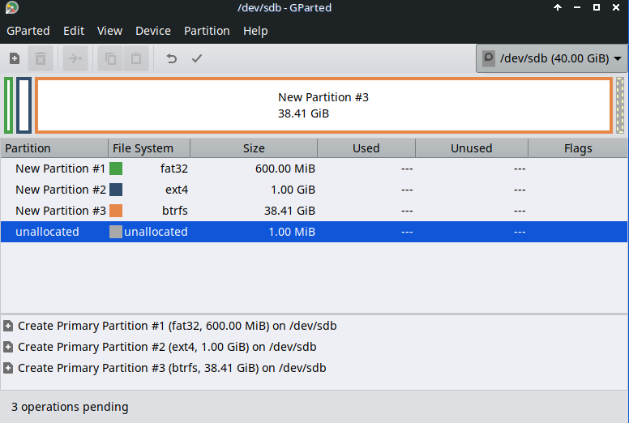Click the fat32 file system cell
Viewport: 629px width, 423px height.
[173, 169]
